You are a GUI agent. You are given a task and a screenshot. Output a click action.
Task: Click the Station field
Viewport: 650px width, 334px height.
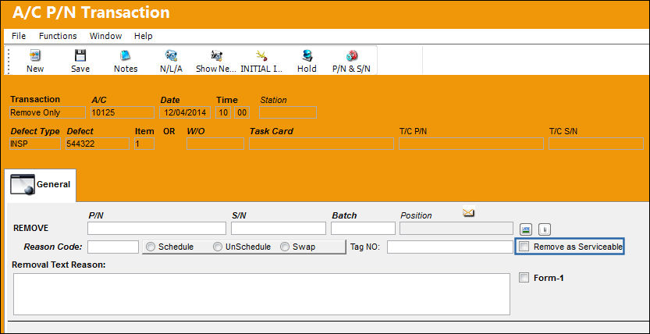click(x=288, y=112)
